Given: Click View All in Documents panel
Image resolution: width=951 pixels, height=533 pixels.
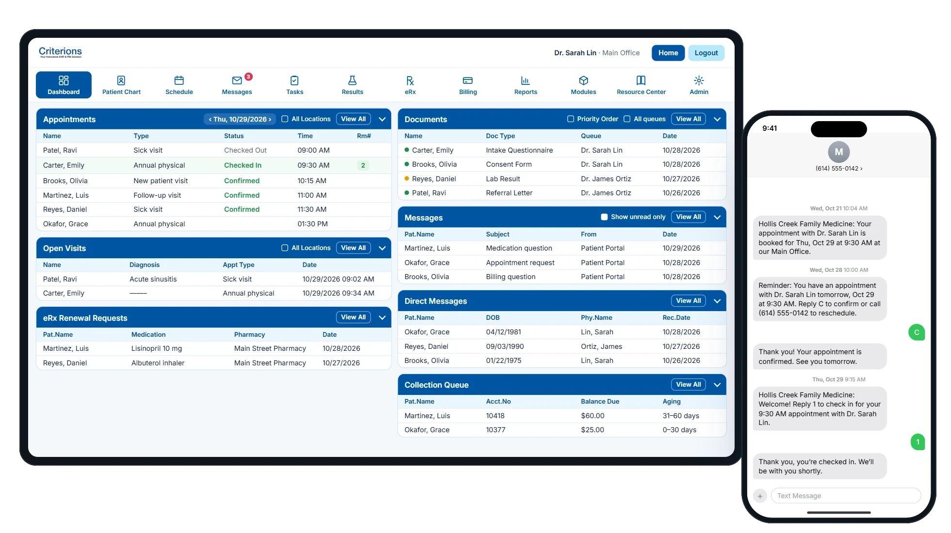Looking at the screenshot, I should point(689,119).
